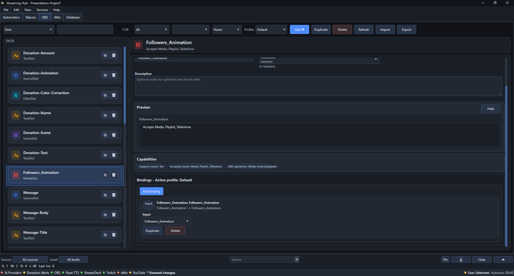Screen dimensions: 514x276
Task: Open the Help menu
Action: click(x=56, y=10)
